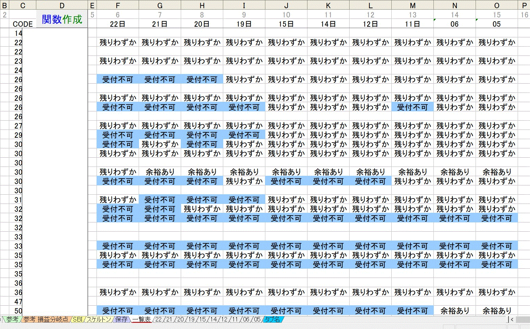The width and height of the screenshot is (530, 329).
Task: Select column O by its header
Action: click(x=497, y=5)
